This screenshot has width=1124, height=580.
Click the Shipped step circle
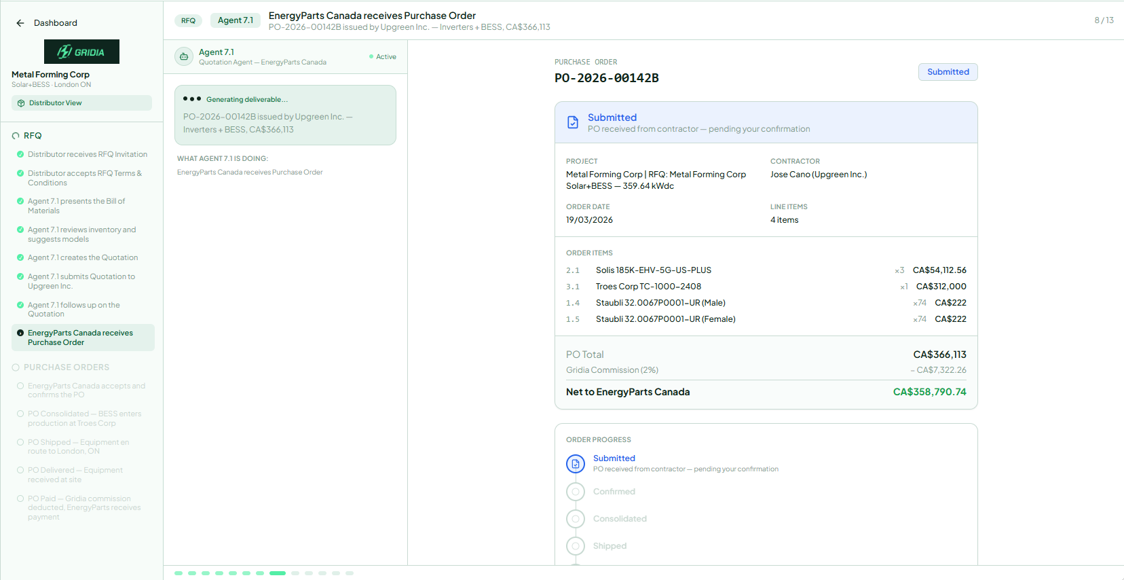tap(576, 546)
